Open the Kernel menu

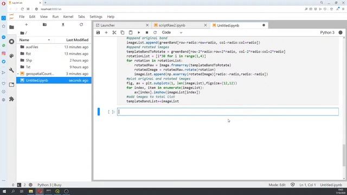pos(68,17)
